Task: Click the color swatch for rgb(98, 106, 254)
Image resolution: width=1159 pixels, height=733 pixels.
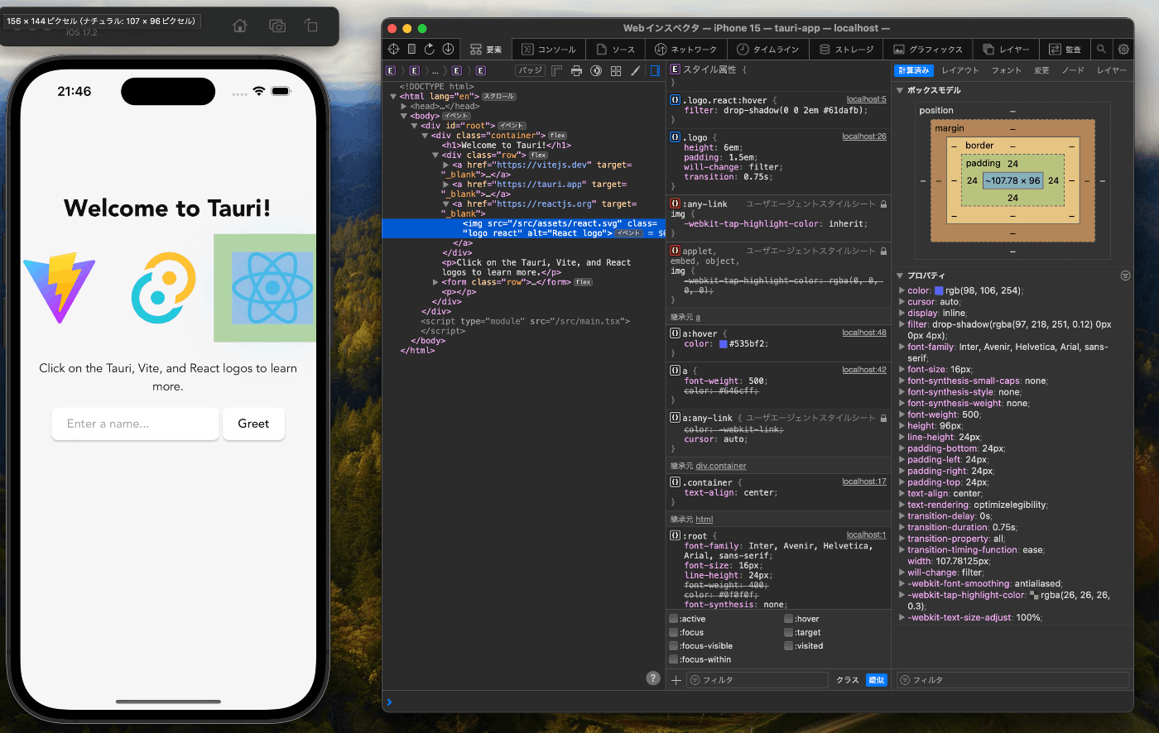Action: pos(939,291)
